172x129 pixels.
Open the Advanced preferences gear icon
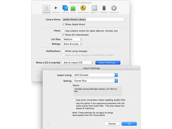pyautogui.click(x=114, y=9)
